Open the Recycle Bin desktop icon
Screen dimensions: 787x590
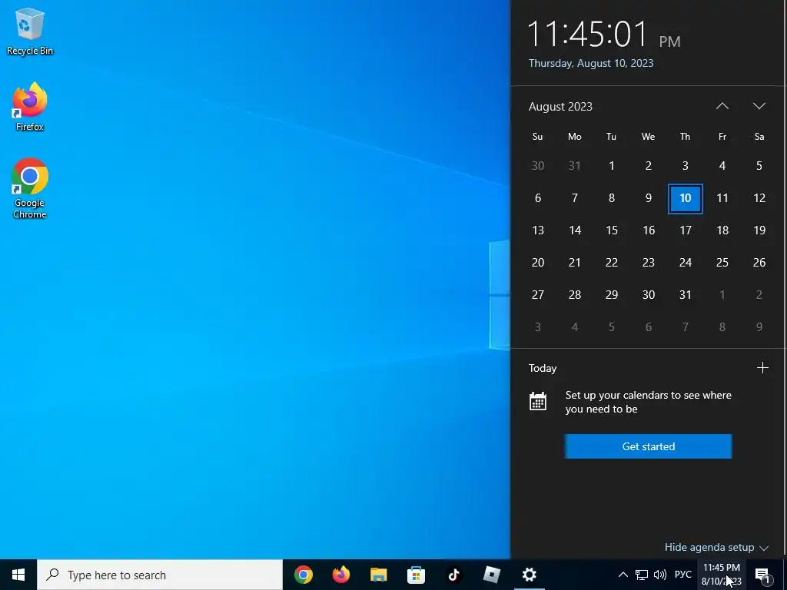click(30, 31)
